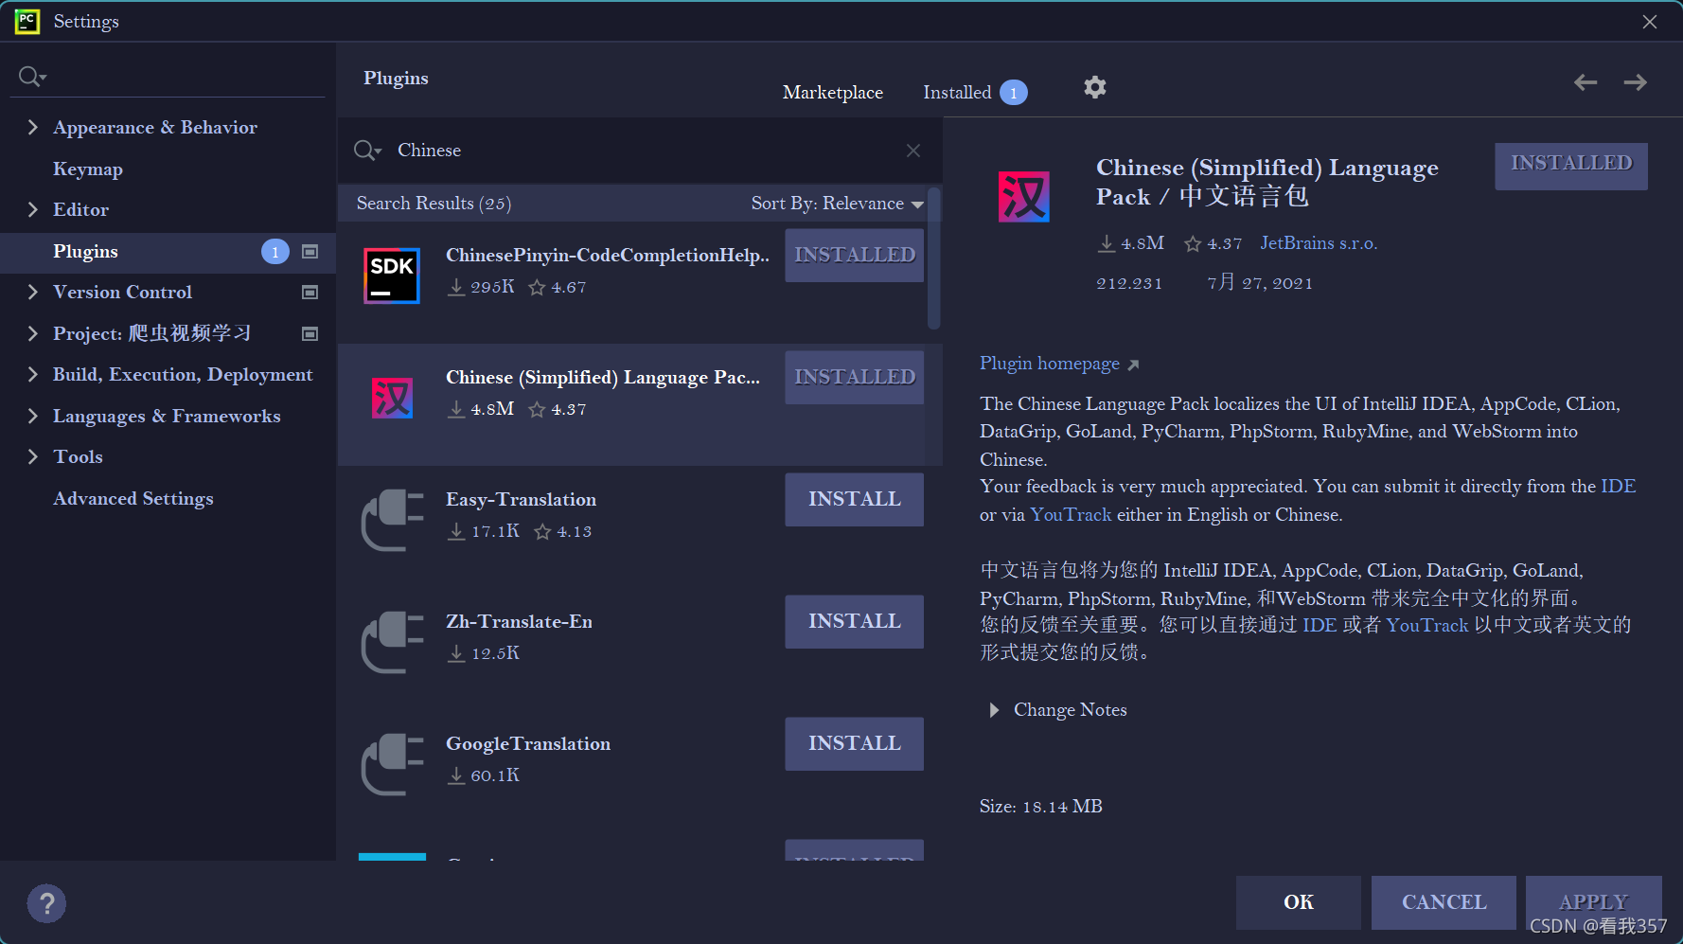The height and width of the screenshot is (944, 1683).
Task: Click INSTALLED button for ChinesePinyin plugin
Action: coord(854,255)
